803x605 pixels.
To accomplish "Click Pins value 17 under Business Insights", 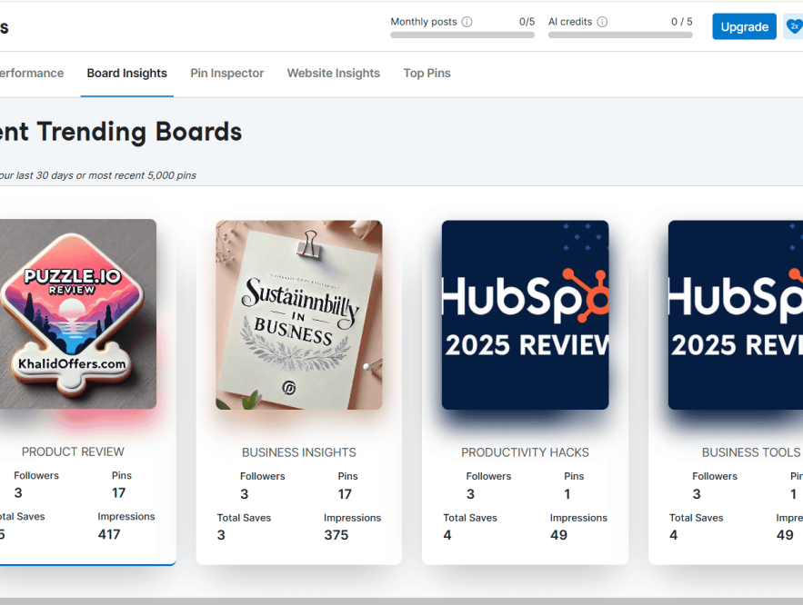I will click(x=345, y=494).
